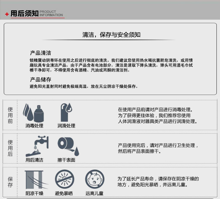Click the 产品储存 heading
This screenshot has height=199, width=220.
[40, 80]
